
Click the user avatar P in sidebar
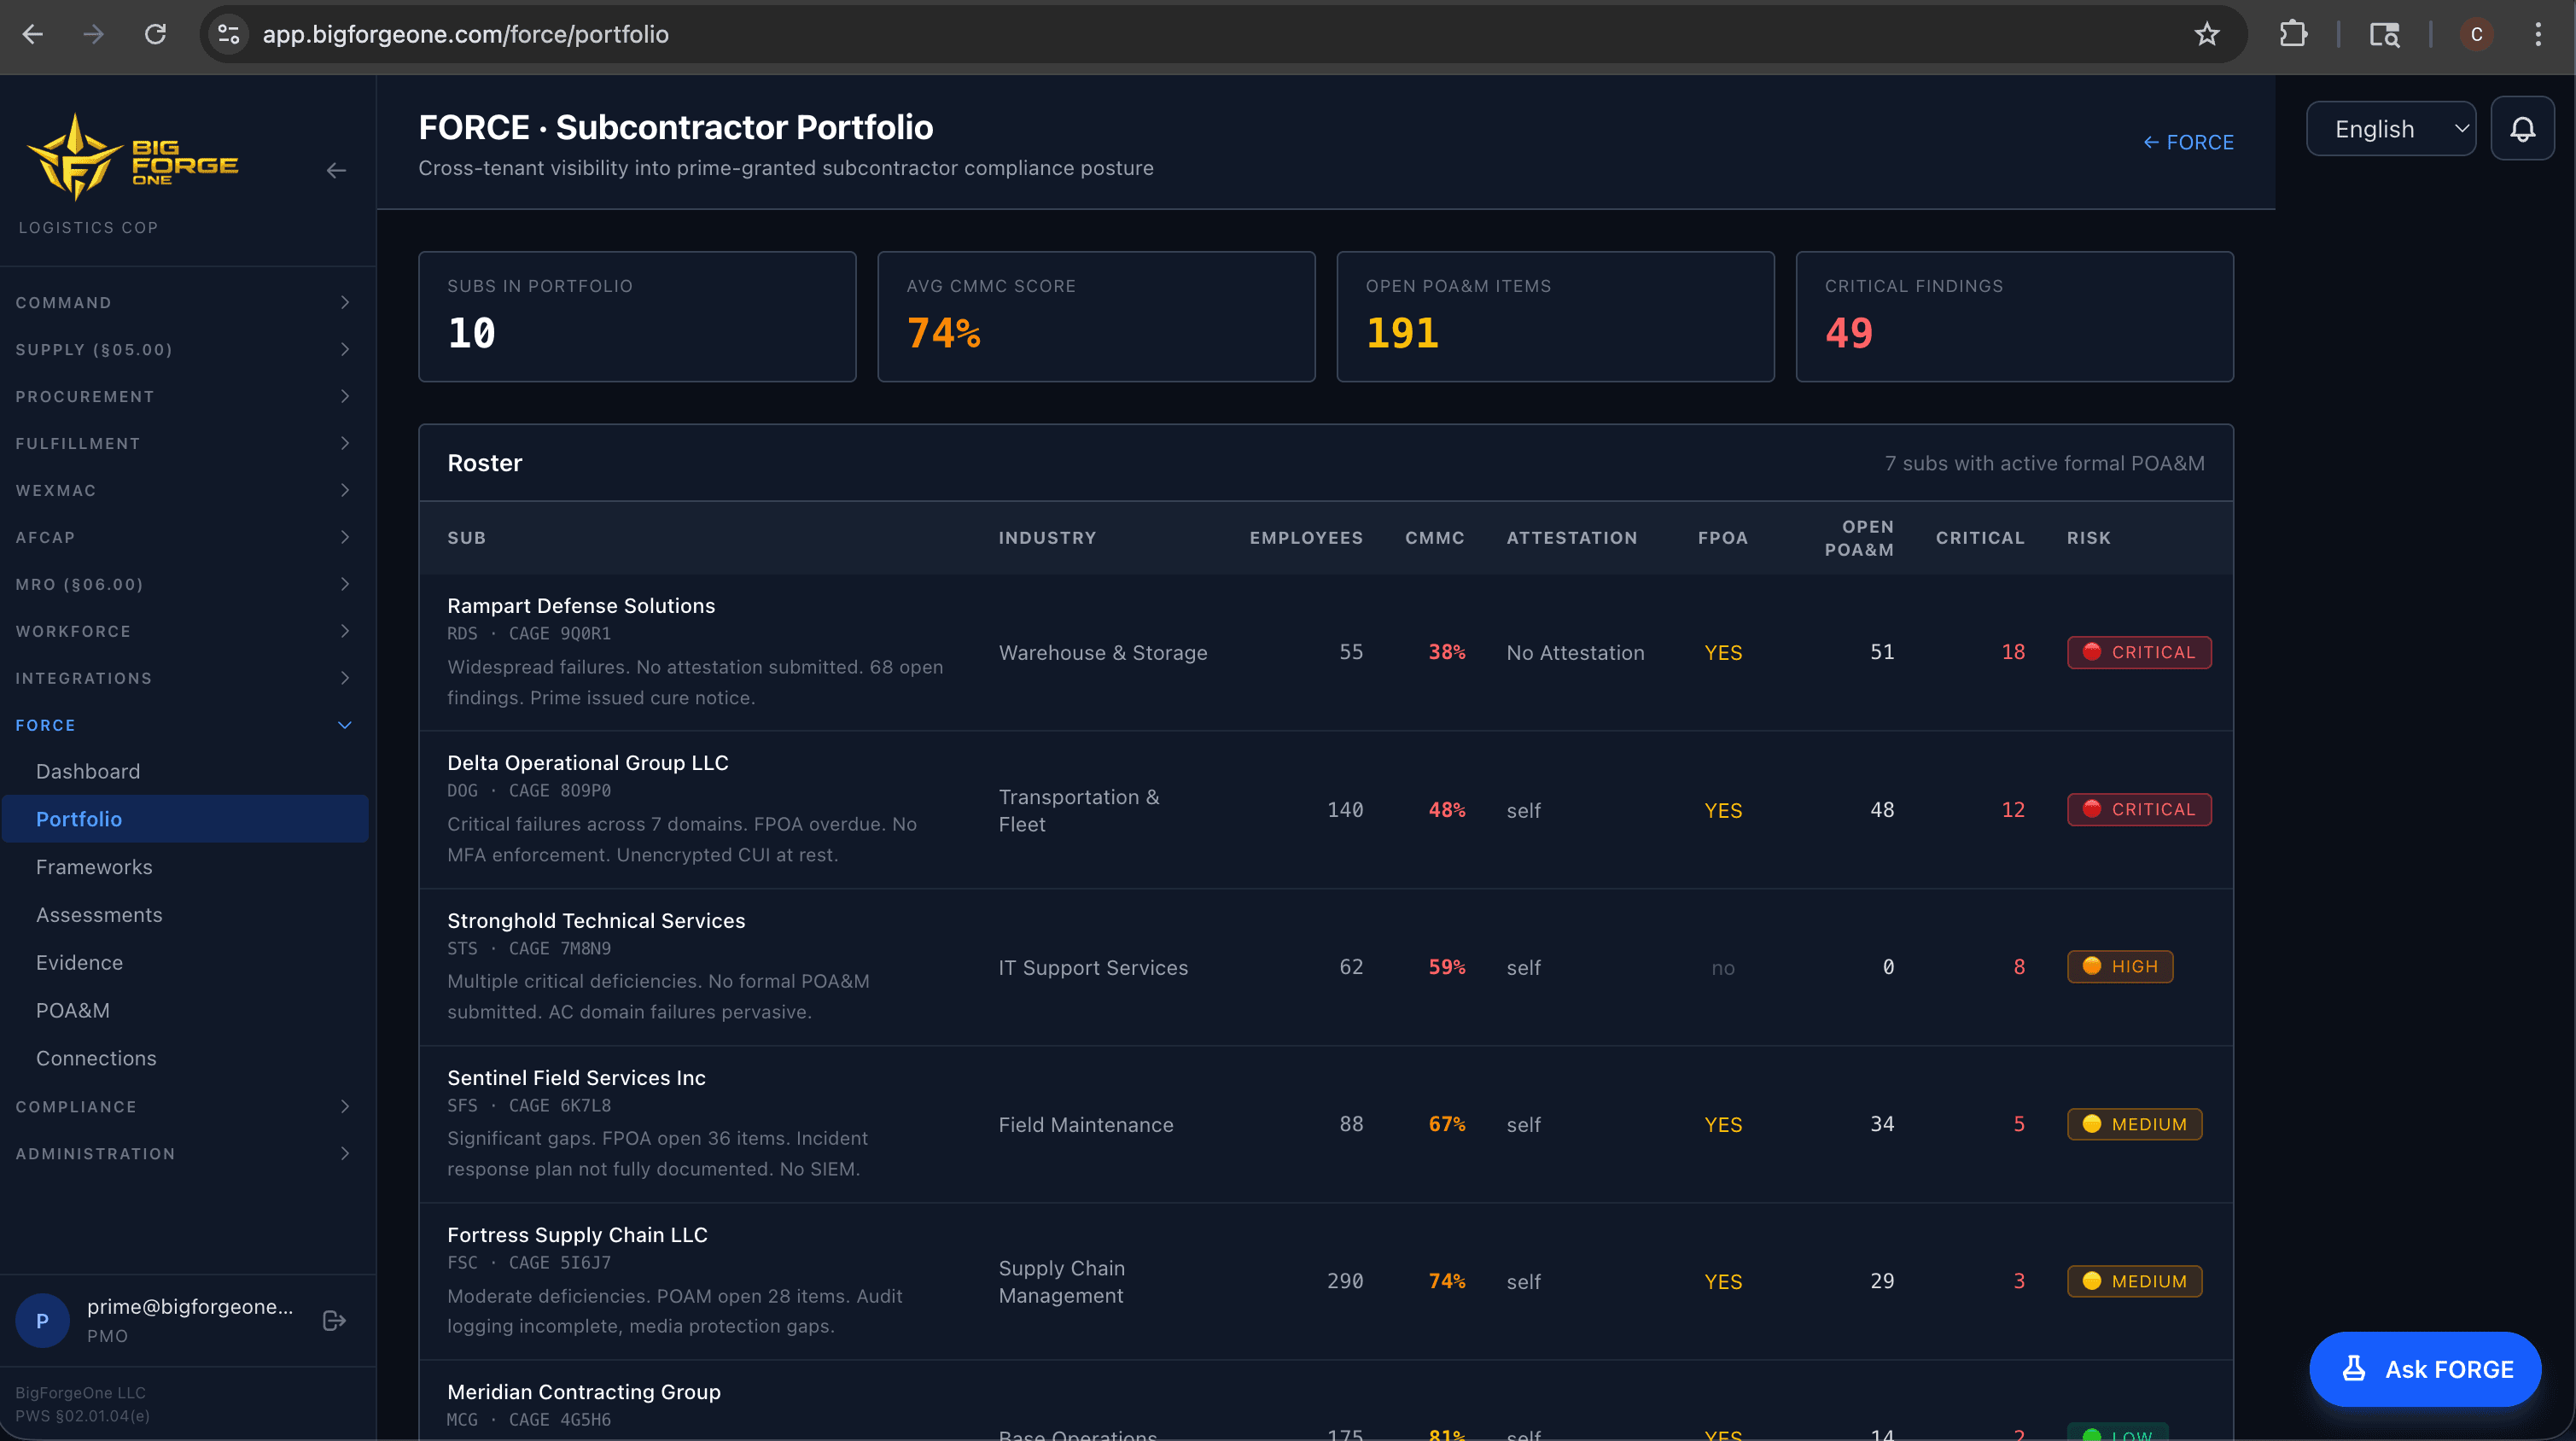42,1320
